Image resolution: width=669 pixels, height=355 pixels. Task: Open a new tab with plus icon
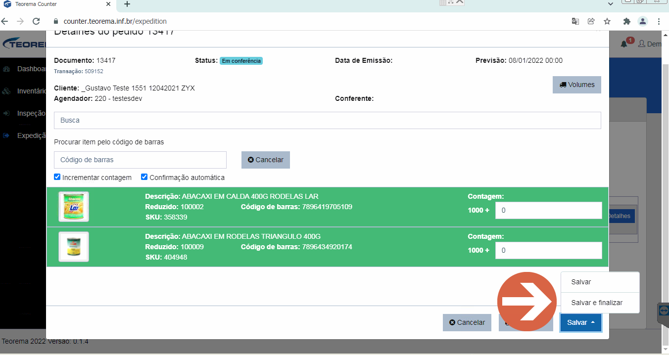pyautogui.click(x=127, y=4)
